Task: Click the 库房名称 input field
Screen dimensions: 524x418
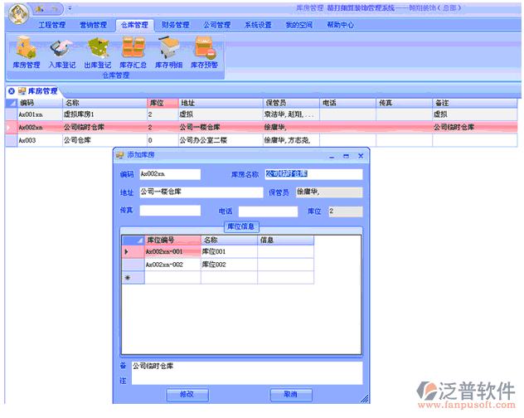Action: [313, 174]
